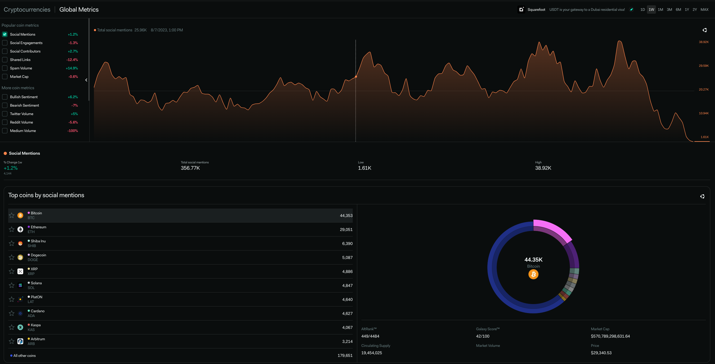Click the Squarefoot sponsor logo icon

pyautogui.click(x=521, y=10)
